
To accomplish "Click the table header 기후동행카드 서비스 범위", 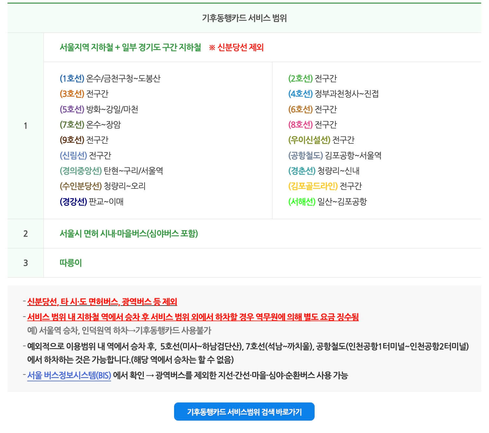I will coord(244,18).
